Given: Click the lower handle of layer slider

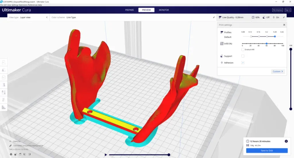Looking at the screenshot, I should [x=291, y=109].
